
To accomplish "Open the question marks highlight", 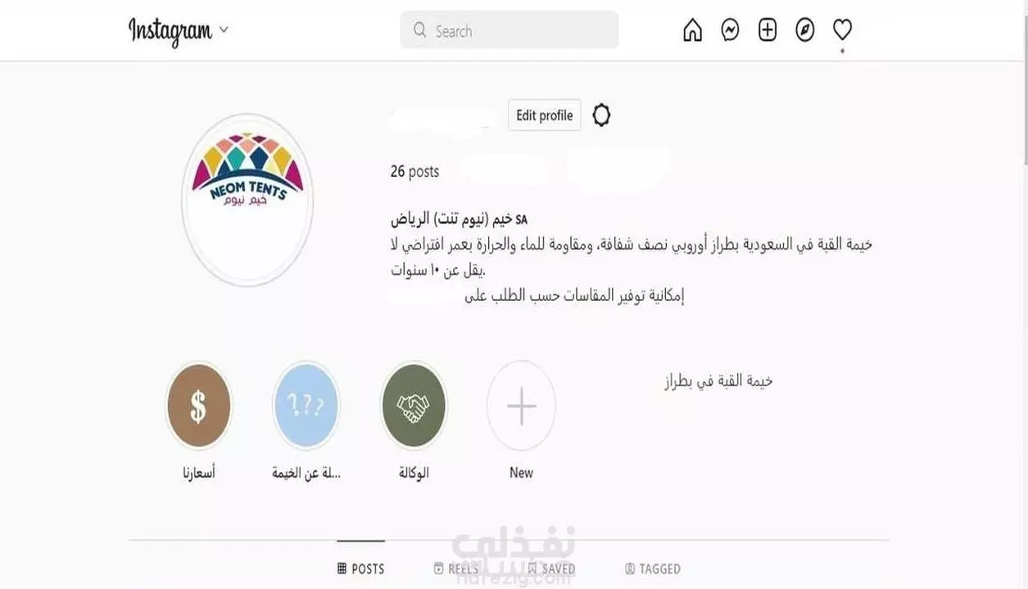I will pos(306,406).
